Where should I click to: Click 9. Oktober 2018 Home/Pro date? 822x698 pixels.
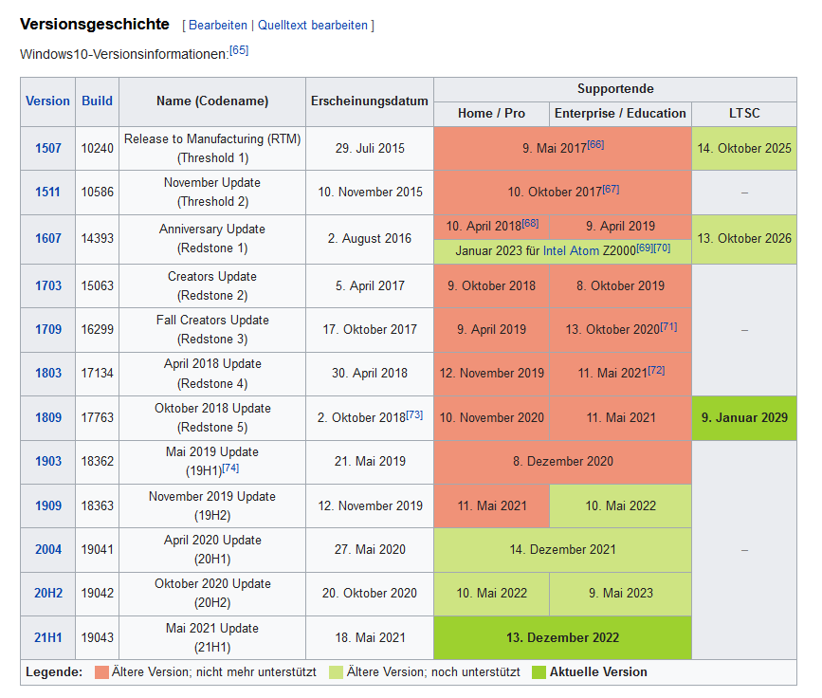(x=492, y=285)
